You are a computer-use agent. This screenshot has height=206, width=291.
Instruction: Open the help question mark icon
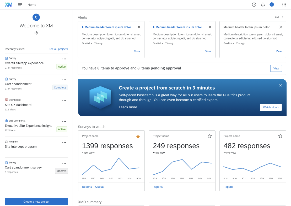click(254, 5)
